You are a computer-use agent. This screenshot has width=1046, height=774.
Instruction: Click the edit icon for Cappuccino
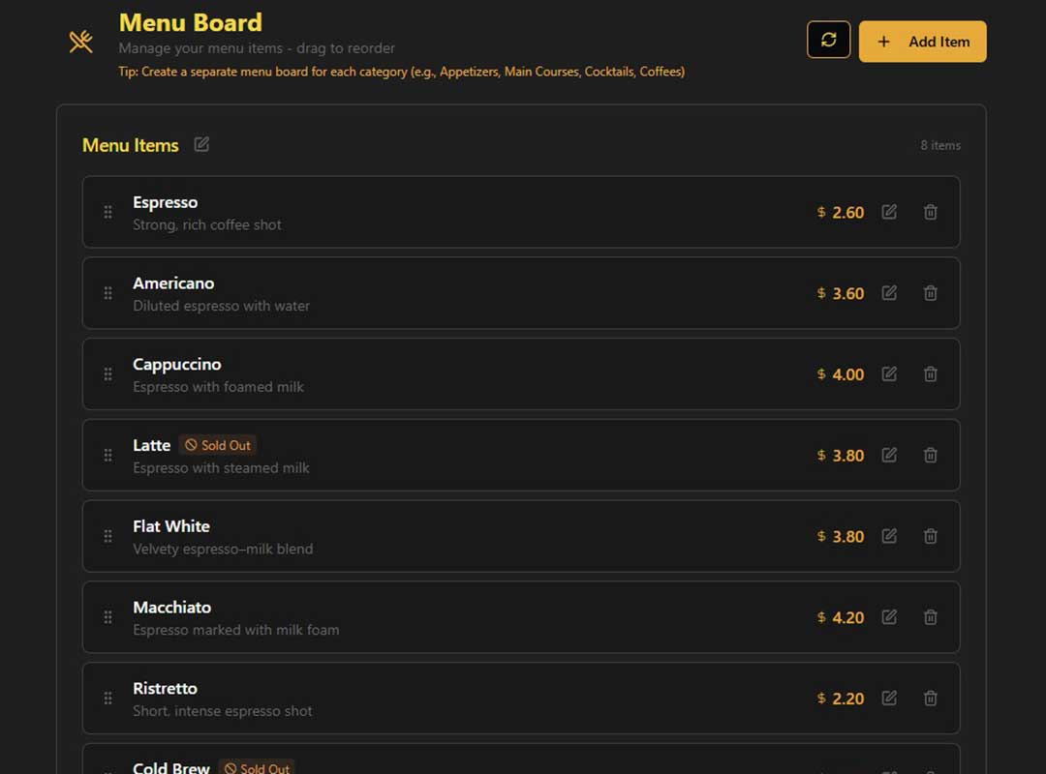[889, 373]
